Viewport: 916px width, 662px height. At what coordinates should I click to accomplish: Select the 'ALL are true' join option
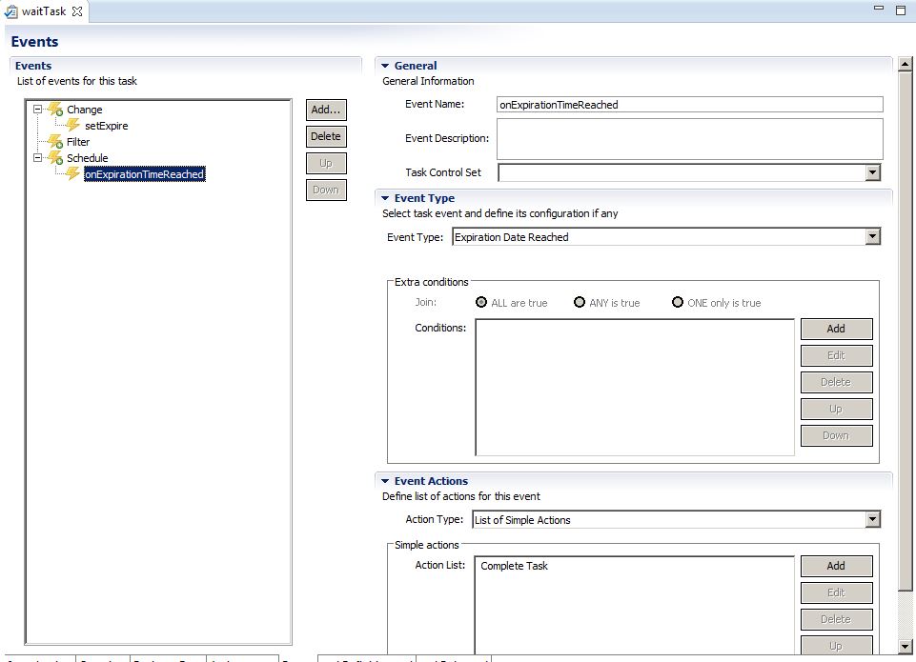pyautogui.click(x=481, y=303)
